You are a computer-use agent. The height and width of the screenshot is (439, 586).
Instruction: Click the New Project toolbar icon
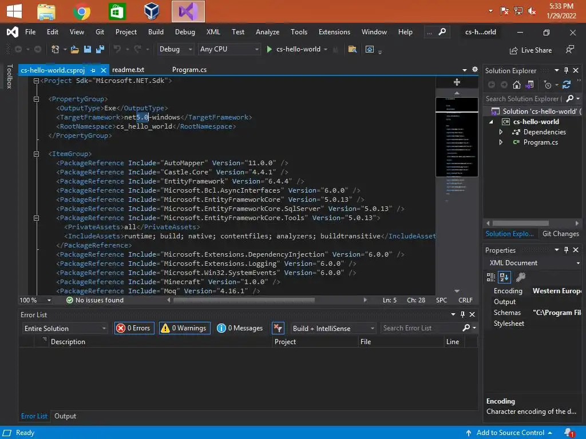[56, 49]
